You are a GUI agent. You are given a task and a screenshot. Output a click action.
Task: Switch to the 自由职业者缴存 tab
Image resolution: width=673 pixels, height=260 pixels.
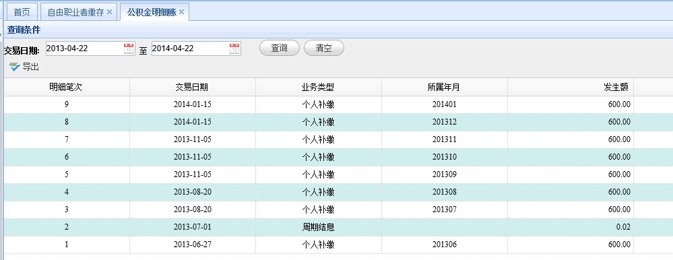75,12
